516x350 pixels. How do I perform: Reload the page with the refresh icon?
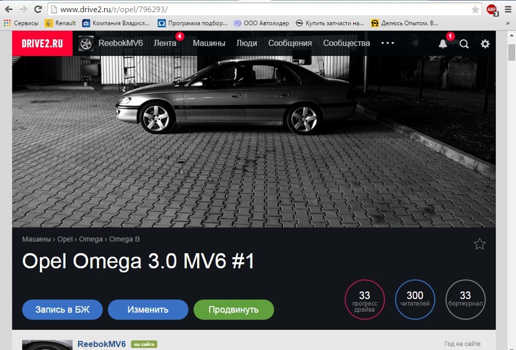pos(38,9)
